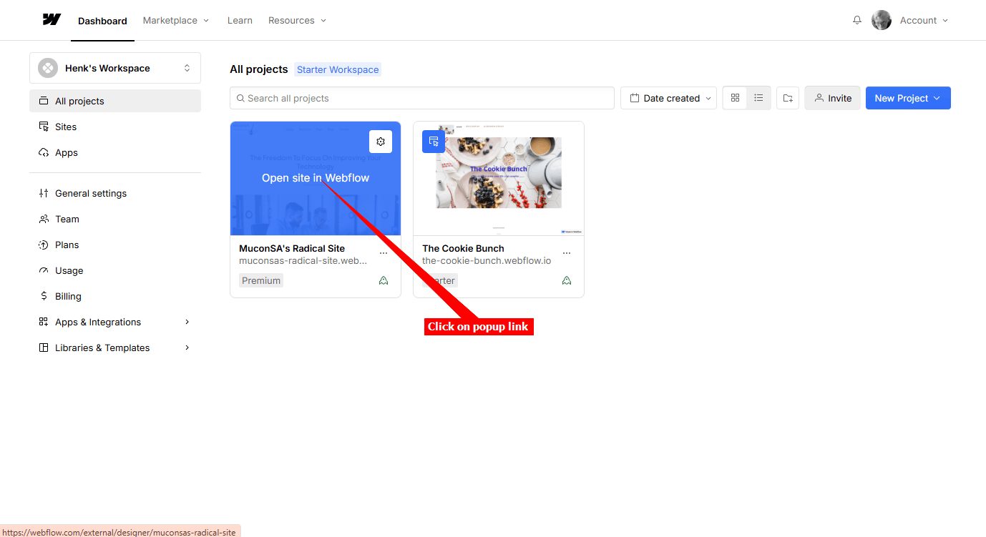
Task: Open the notifications bell
Action: click(857, 20)
